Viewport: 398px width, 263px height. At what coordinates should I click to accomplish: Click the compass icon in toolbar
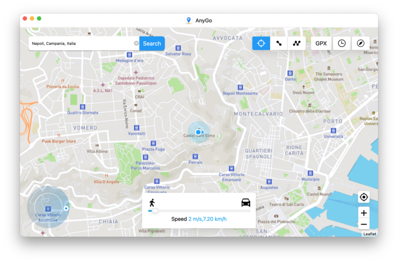pyautogui.click(x=361, y=43)
